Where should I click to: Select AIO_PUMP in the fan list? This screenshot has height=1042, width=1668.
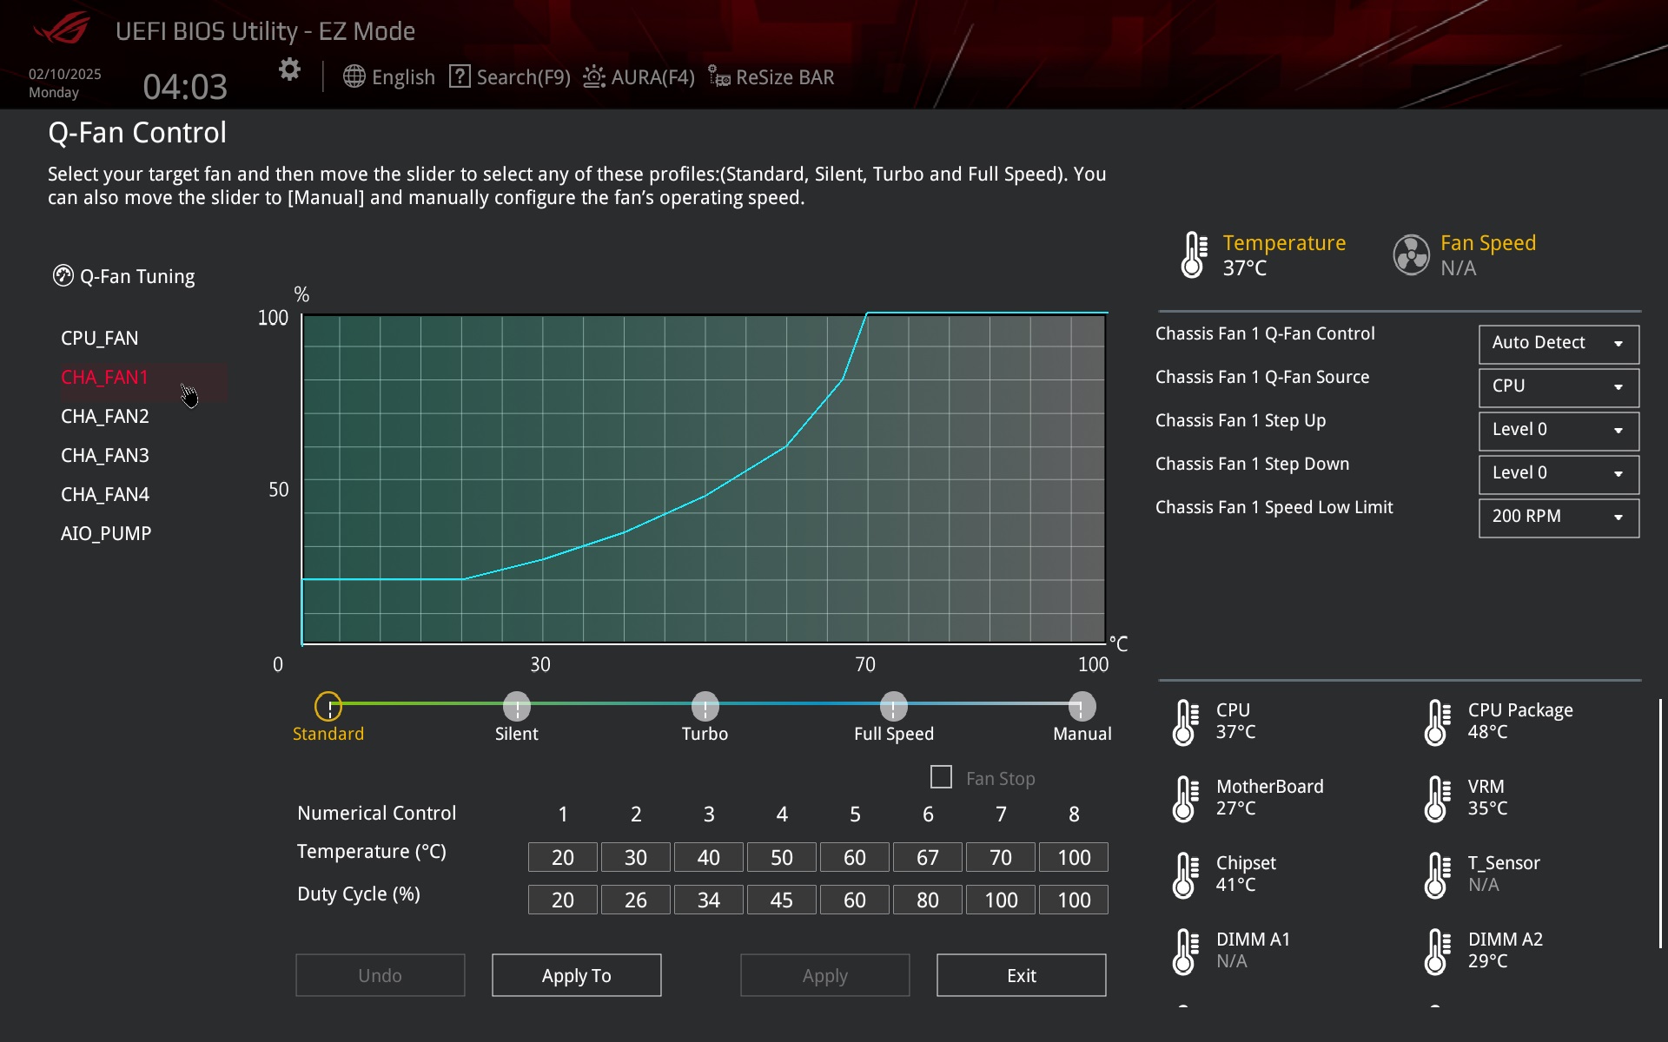click(x=106, y=534)
